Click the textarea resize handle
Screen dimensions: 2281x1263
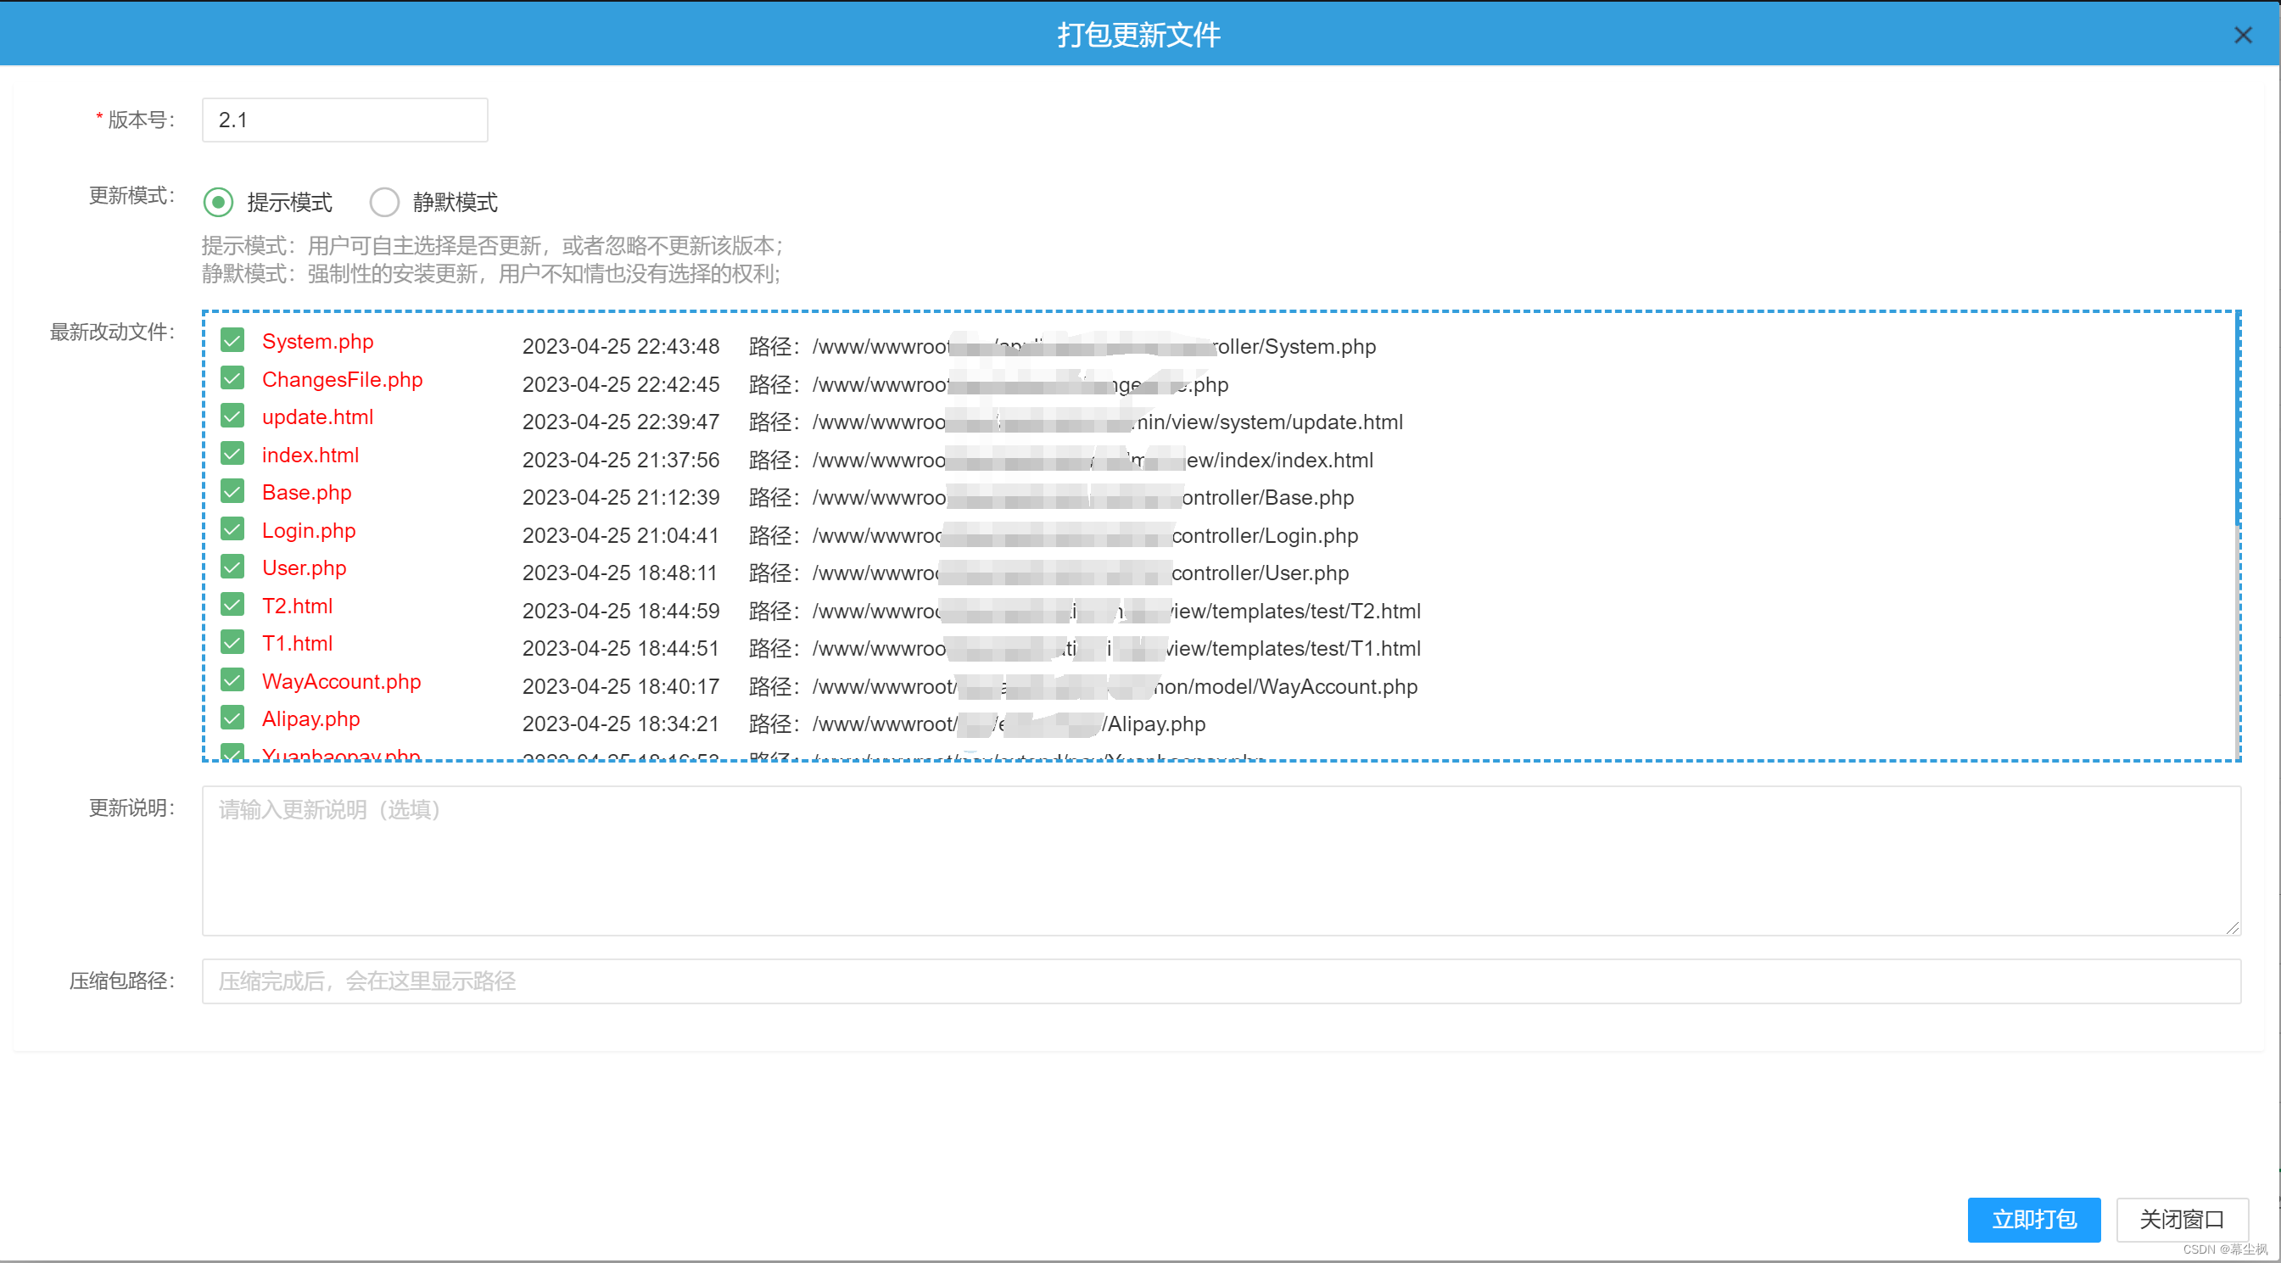click(x=2232, y=926)
